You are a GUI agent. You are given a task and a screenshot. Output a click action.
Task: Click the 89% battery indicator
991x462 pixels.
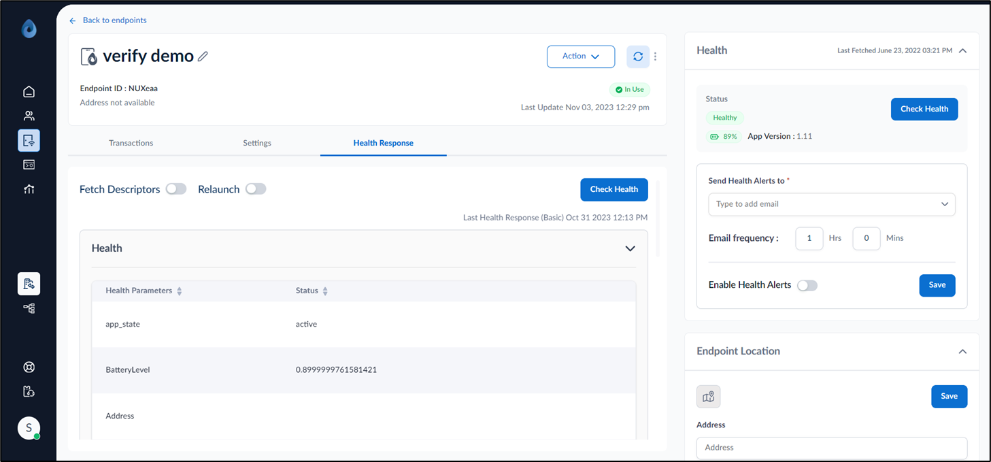tap(724, 136)
